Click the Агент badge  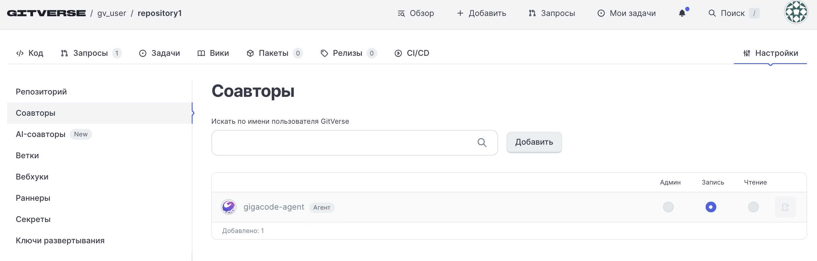tap(322, 207)
